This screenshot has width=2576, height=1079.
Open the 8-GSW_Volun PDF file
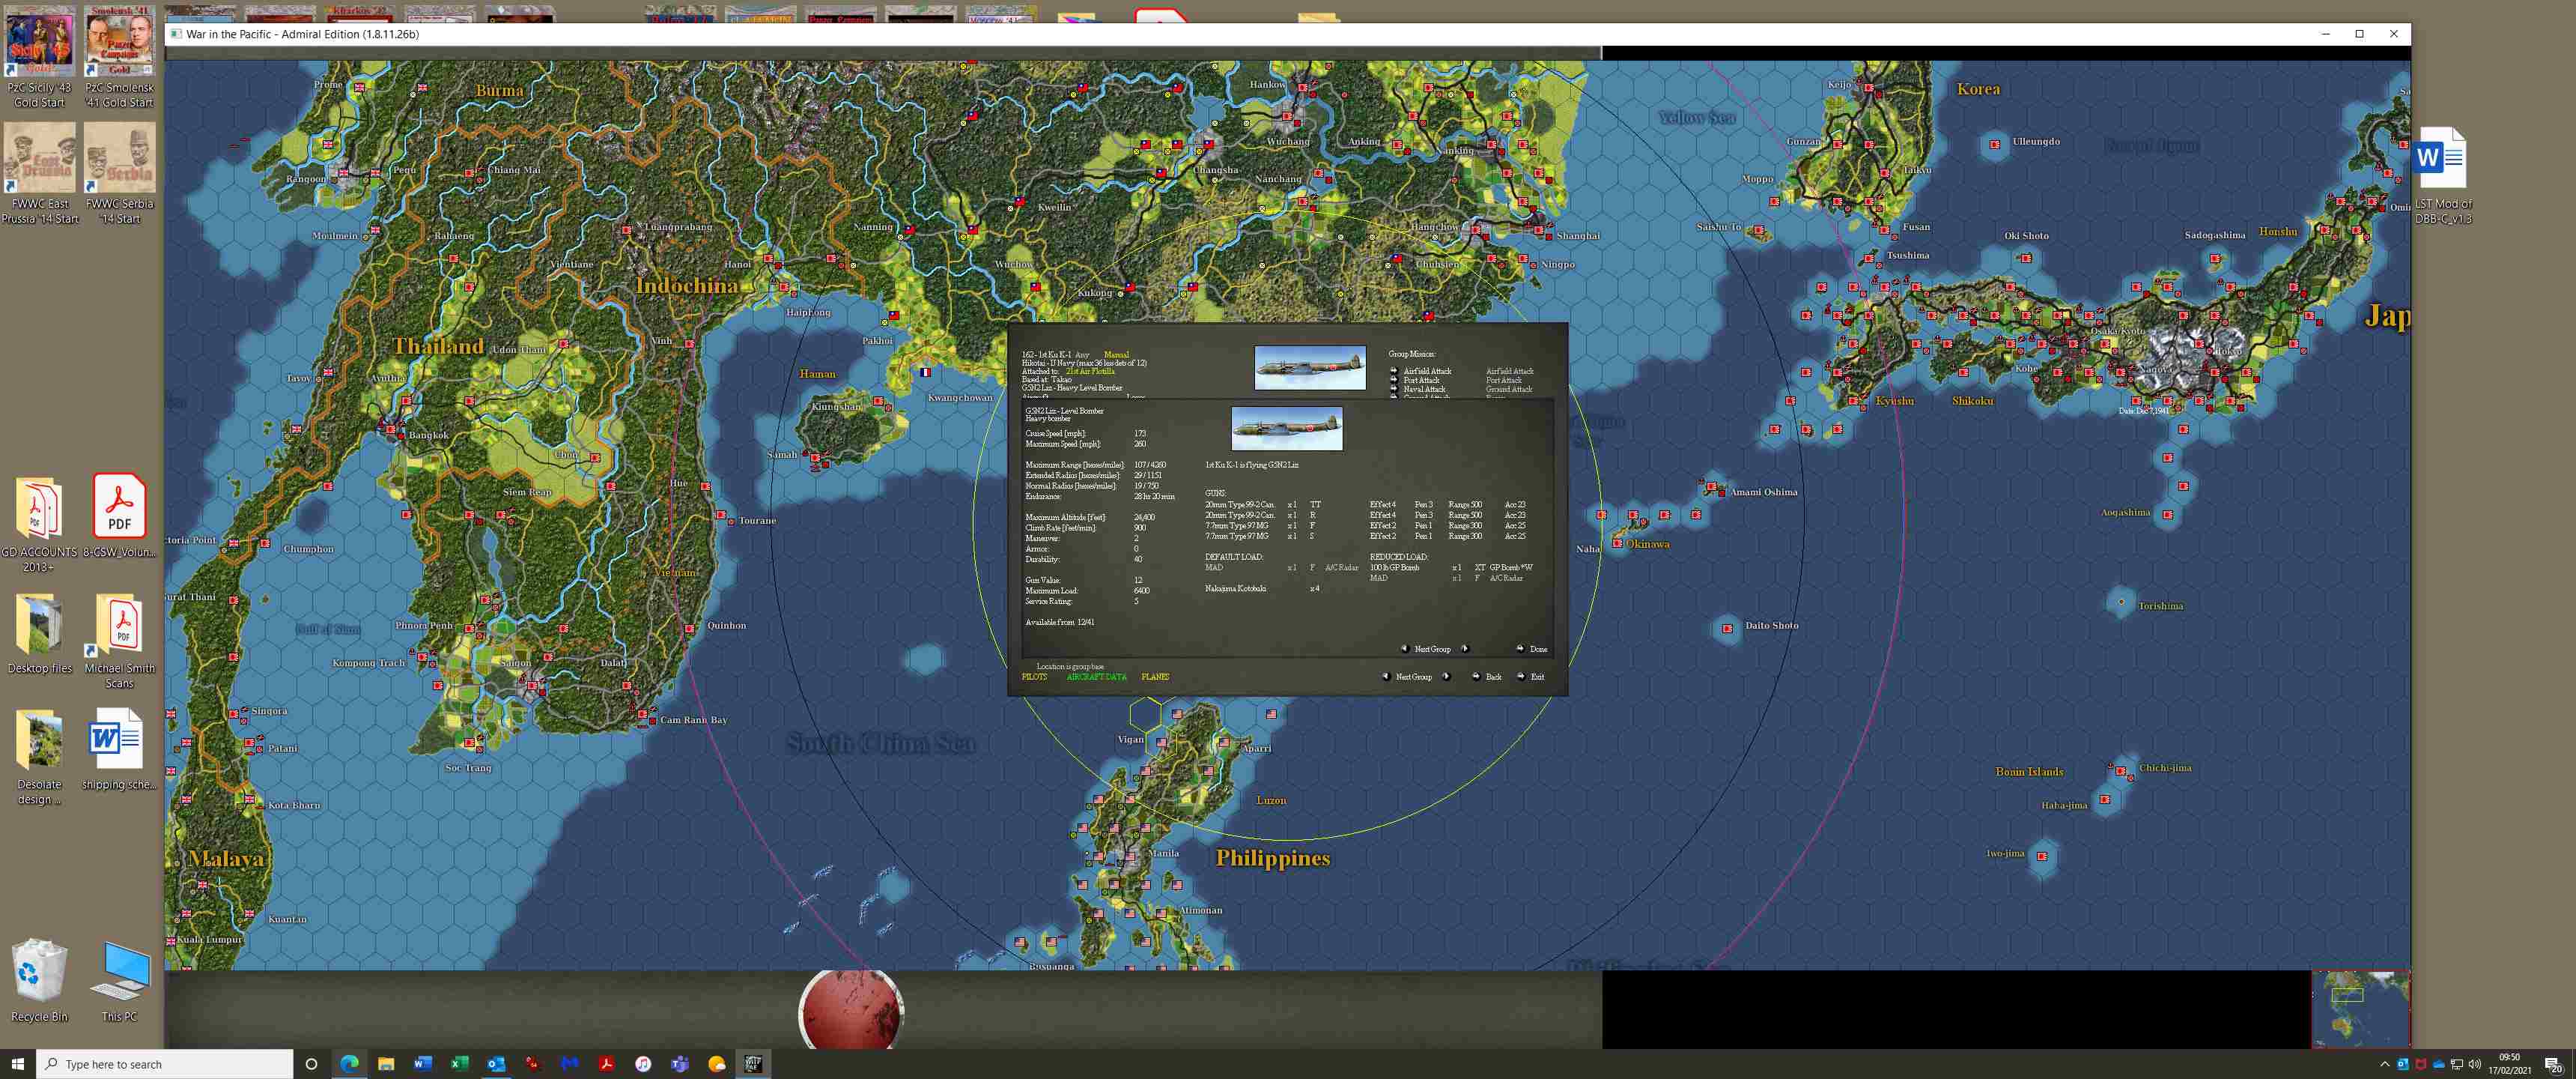[x=119, y=516]
